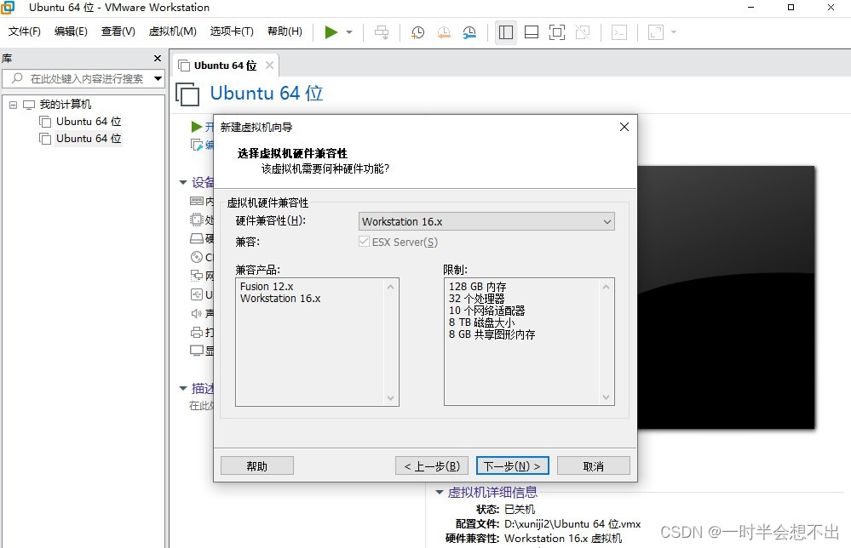Open the 文件(F) menu
Screen dimensions: 851x548
click(25, 31)
